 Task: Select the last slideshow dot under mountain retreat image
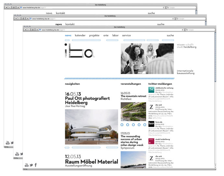click(x=145, y=125)
